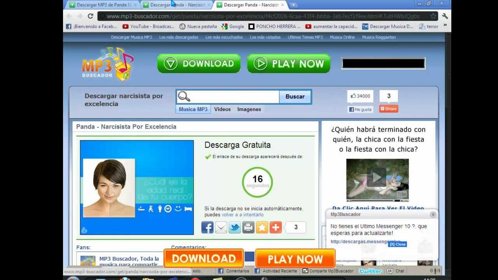Screen dimensions: 498x280
Task: Click the [X] Close label in the popup
Action: pos(398,244)
